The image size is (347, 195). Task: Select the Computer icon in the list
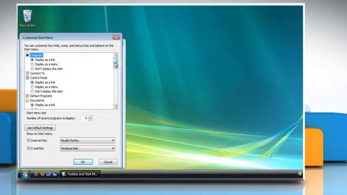[x=28, y=55]
